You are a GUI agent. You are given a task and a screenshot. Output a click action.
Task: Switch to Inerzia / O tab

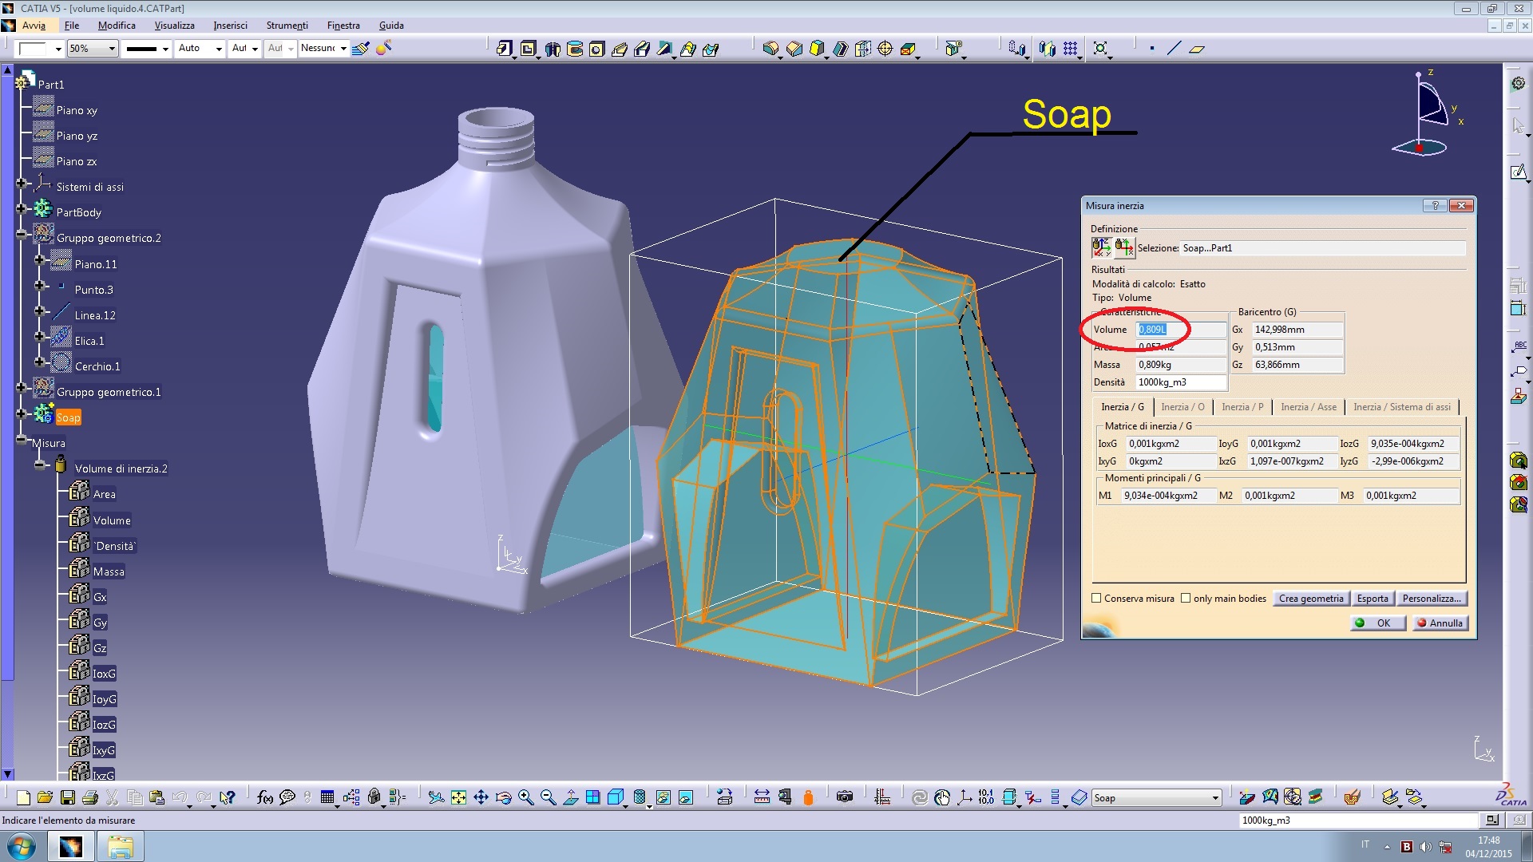pos(1182,407)
